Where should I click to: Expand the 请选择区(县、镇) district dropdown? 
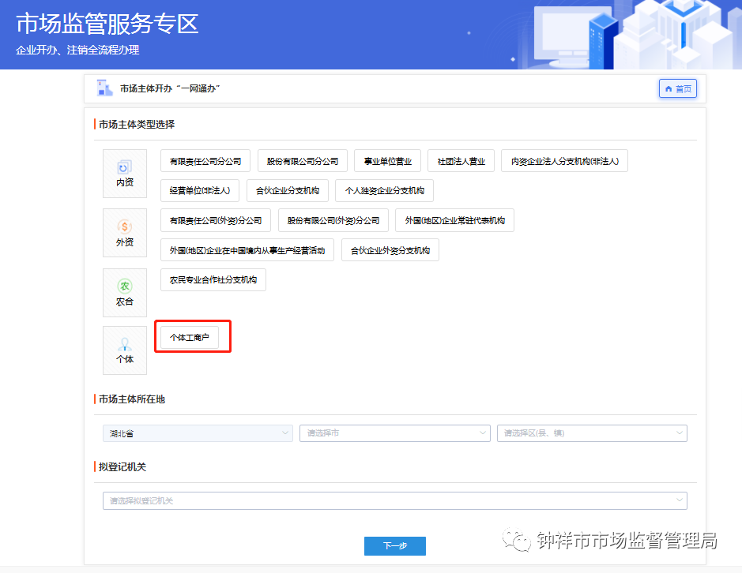591,433
